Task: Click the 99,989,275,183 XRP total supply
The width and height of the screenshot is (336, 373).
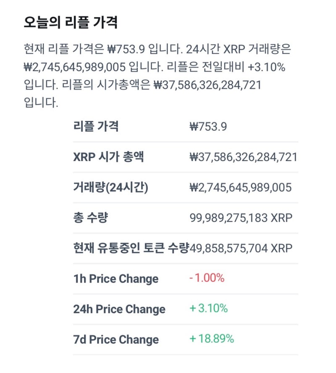Action: pos(241,218)
